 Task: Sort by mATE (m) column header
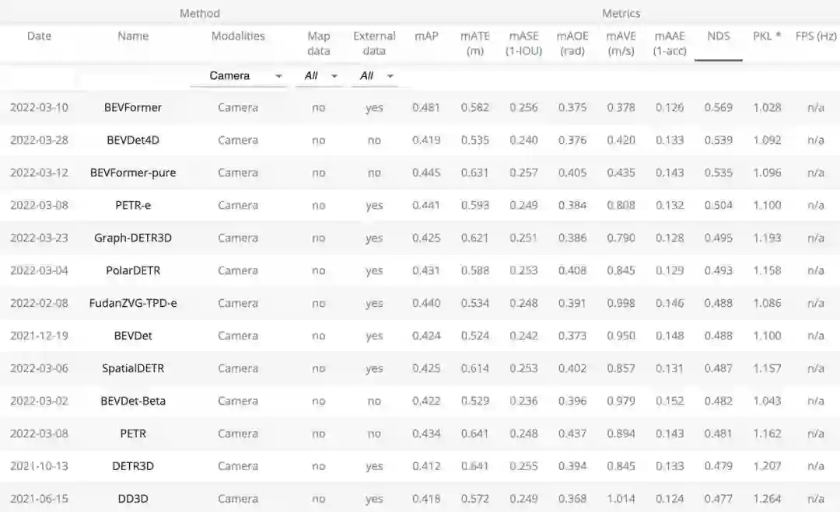click(474, 44)
